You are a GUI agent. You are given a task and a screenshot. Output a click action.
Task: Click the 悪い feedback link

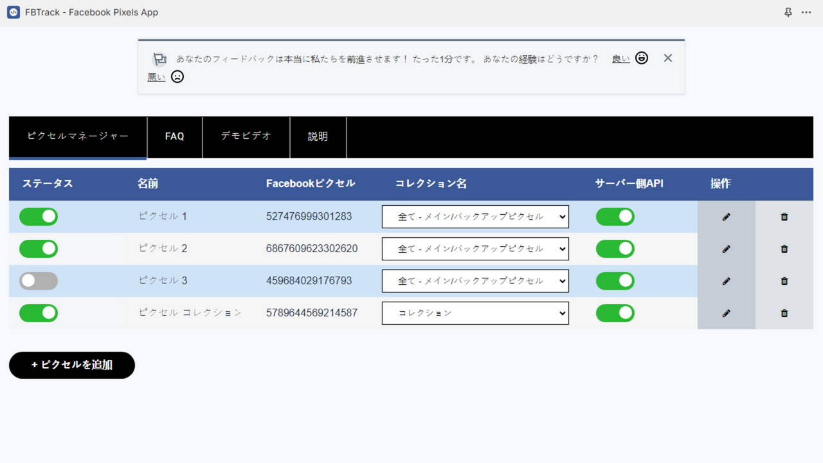[x=156, y=77]
